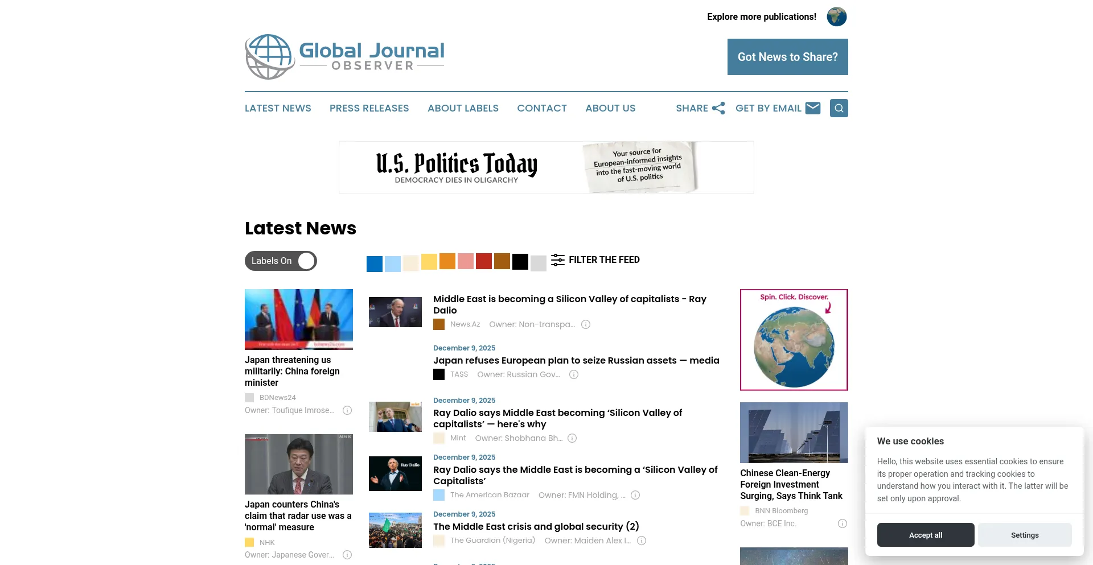Viewport: 1093px width, 565px height.
Task: Select the gray filter swatch
Action: point(539,263)
